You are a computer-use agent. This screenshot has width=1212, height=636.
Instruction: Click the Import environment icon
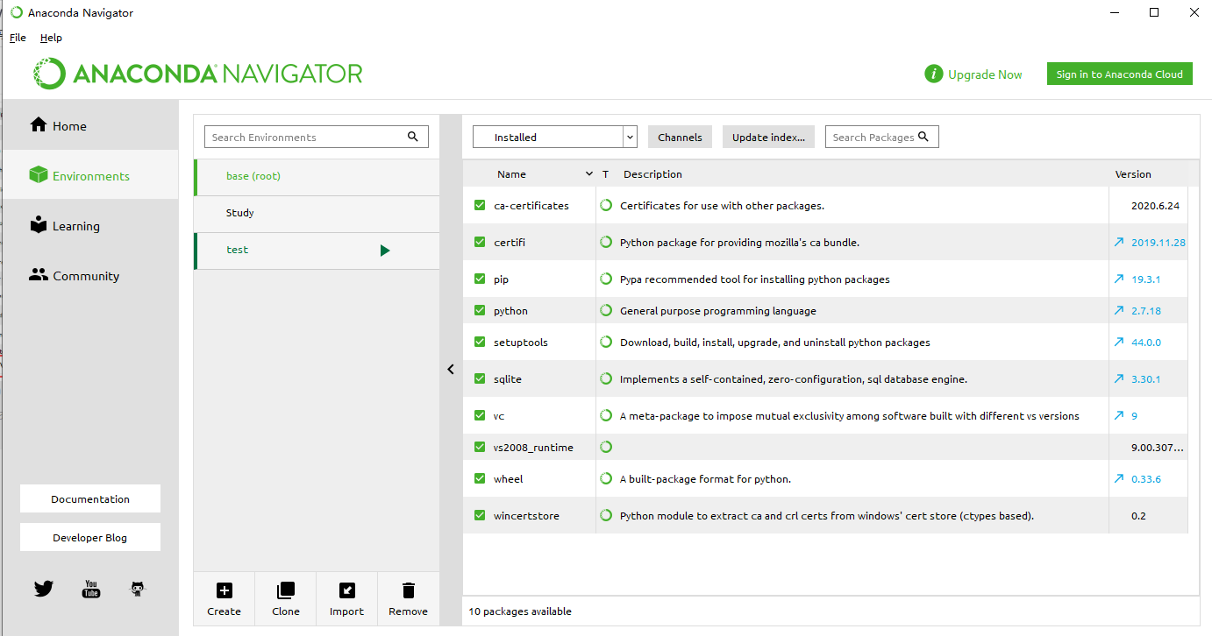(x=347, y=590)
